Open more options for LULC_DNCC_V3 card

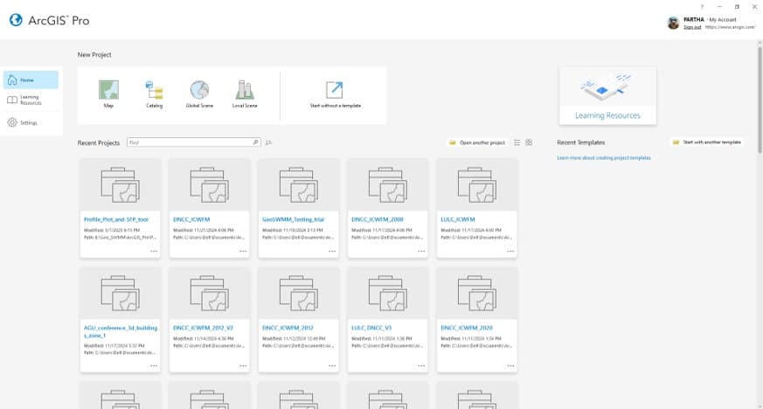pyautogui.click(x=421, y=365)
